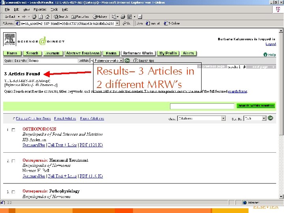Click the next page button
The image size is (284, 213).
261,67
